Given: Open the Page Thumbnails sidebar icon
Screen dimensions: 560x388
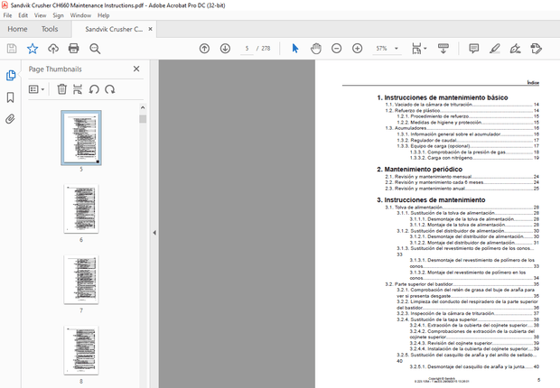Looking at the screenshot, I should 11,75.
